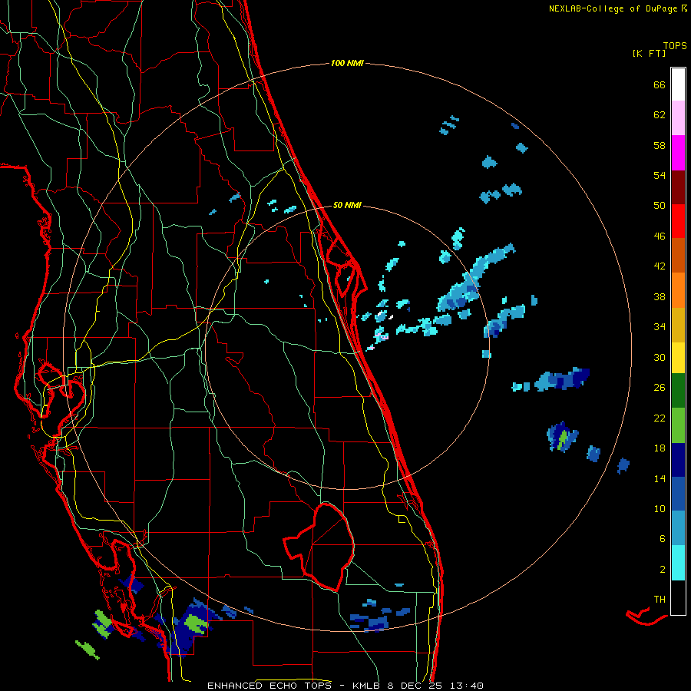Click the KMLB radar site identifier
The width and height of the screenshot is (691, 691).
click(368, 686)
